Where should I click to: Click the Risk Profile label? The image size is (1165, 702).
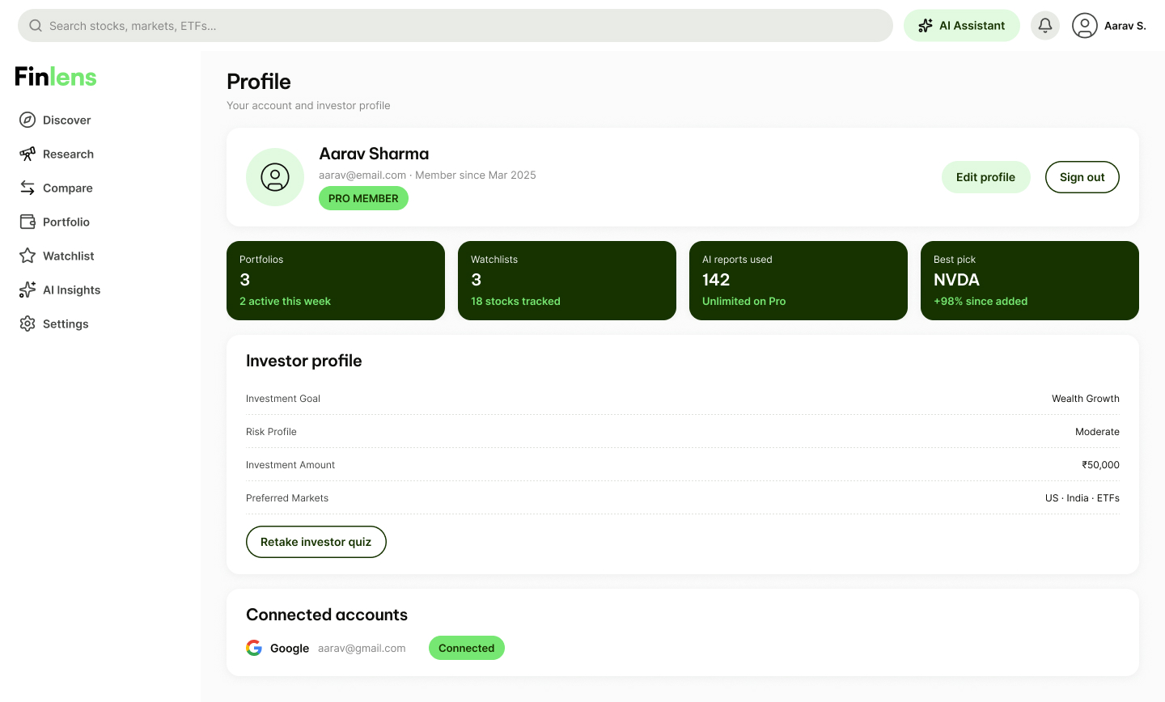271,432
